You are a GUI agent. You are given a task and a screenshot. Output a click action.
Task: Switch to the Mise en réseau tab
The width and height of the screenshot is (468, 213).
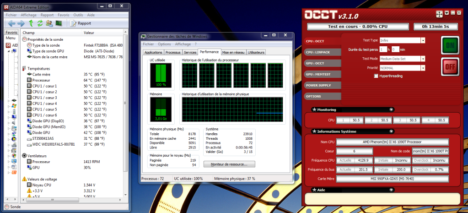234,52
